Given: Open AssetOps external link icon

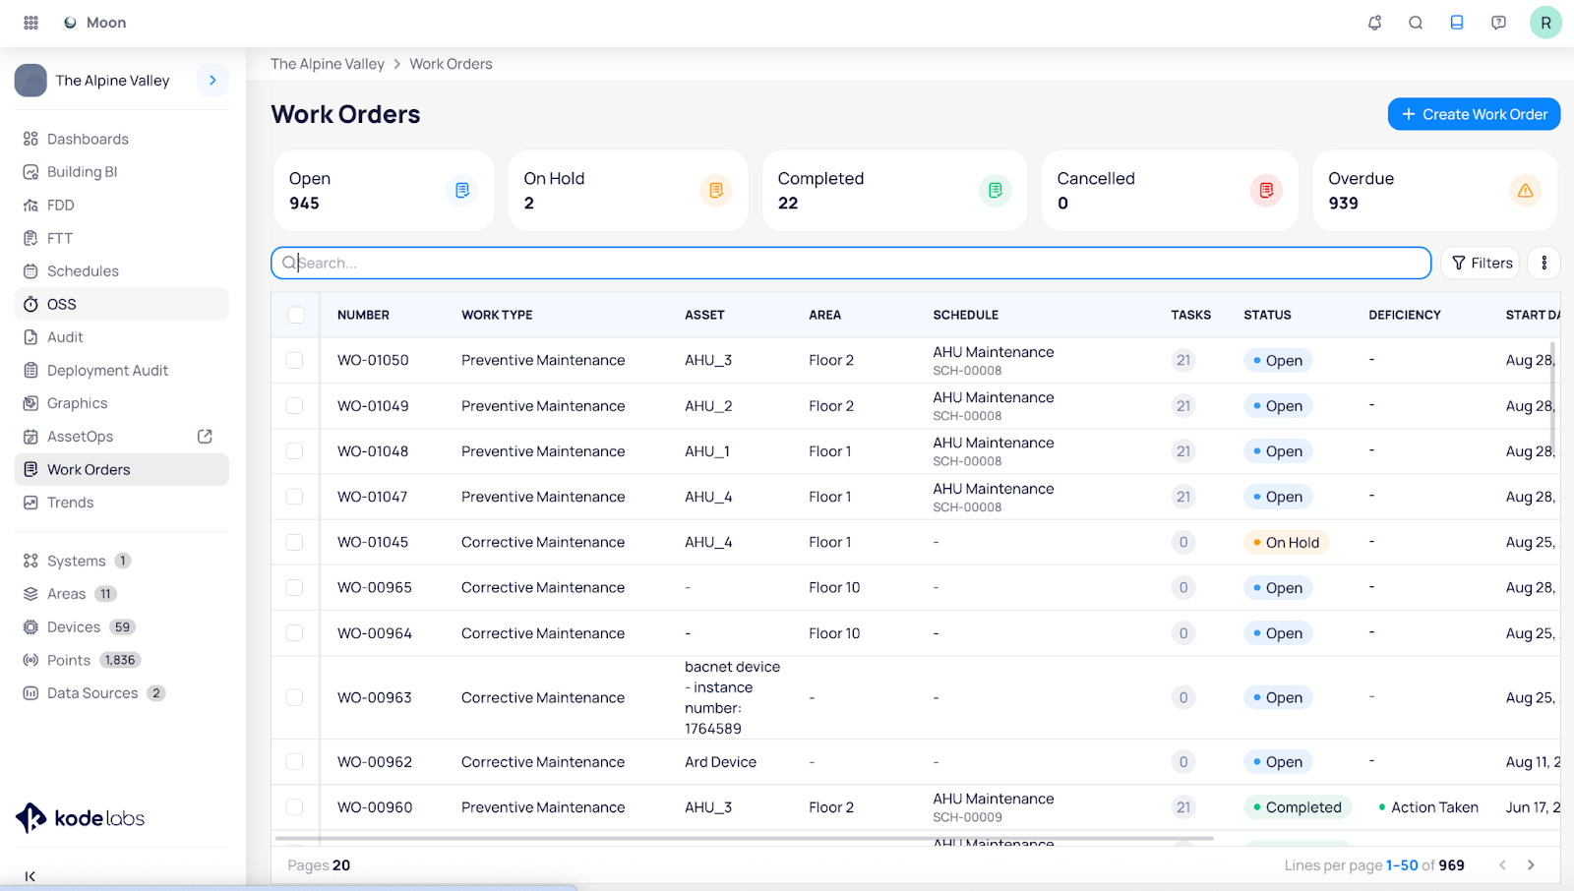Looking at the screenshot, I should pos(205,437).
